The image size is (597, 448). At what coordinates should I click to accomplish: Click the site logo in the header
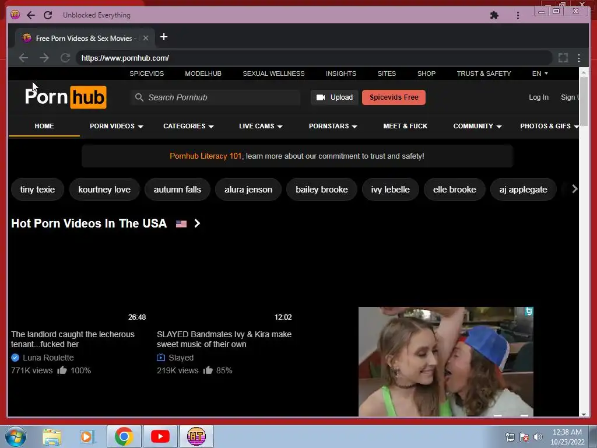pos(65,97)
